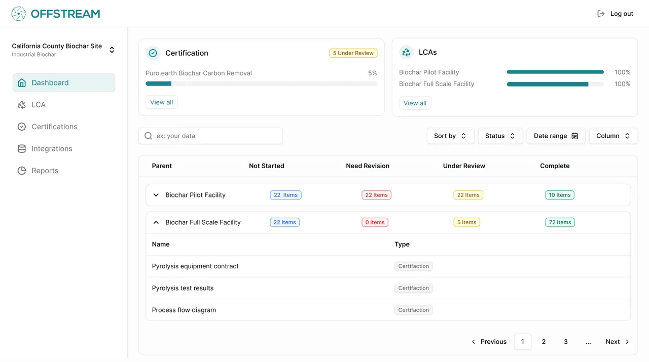Screen dimensions: 649x362
Task: Click the Offstream logo icon
Action: (x=19, y=14)
